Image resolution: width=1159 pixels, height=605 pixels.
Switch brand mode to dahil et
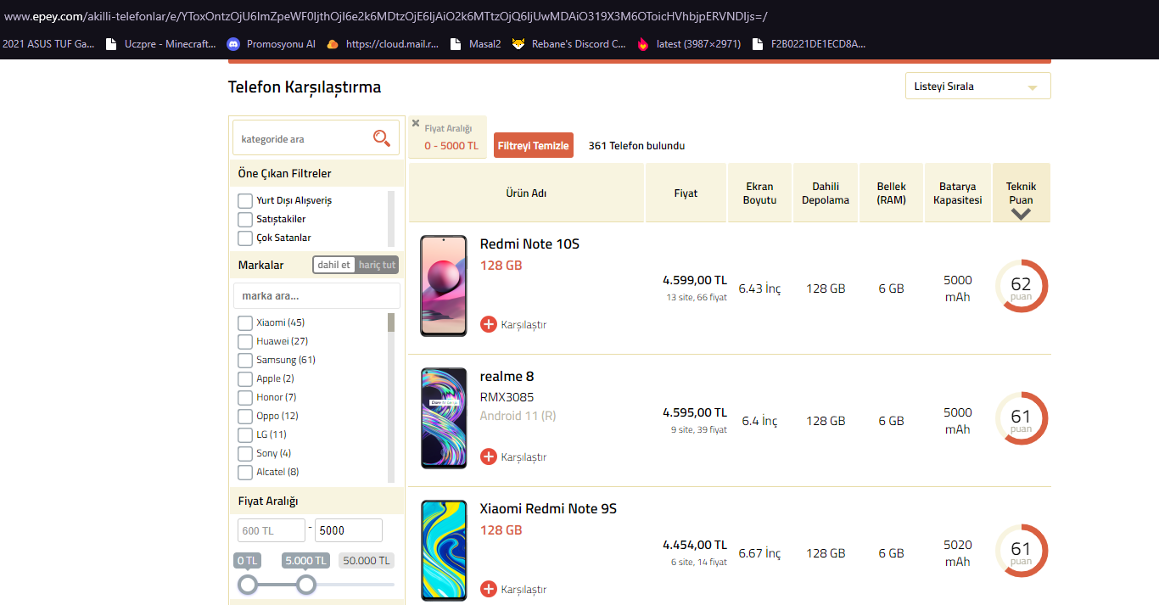pyautogui.click(x=334, y=265)
